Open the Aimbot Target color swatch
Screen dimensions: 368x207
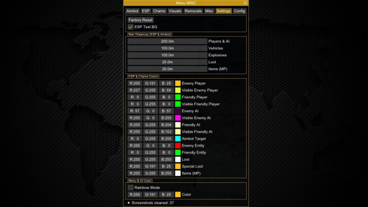click(x=178, y=139)
